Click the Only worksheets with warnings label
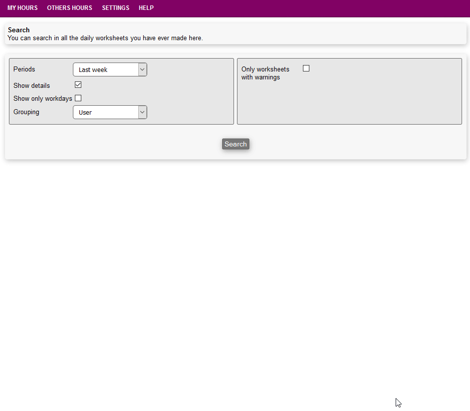 point(265,73)
